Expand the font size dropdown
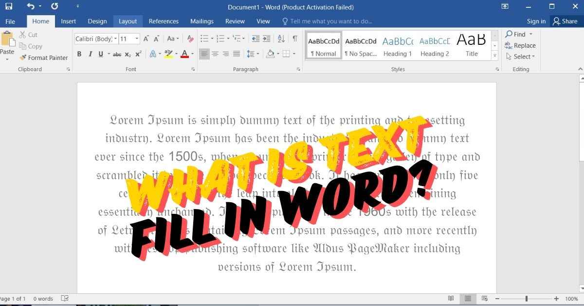This screenshot has height=306, width=584. tap(137, 39)
